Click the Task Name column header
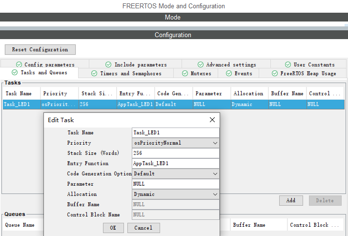 pyautogui.click(x=21, y=93)
